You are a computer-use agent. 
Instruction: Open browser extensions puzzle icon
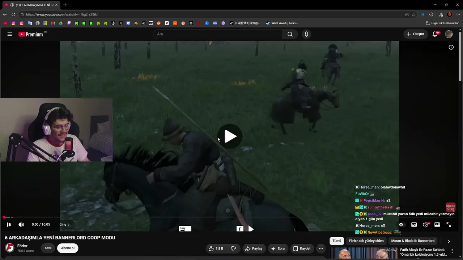[x=431, y=14]
